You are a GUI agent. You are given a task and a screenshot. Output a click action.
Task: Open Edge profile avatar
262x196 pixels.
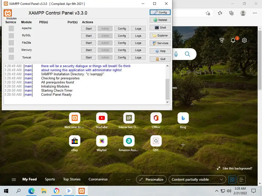click(243, 13)
